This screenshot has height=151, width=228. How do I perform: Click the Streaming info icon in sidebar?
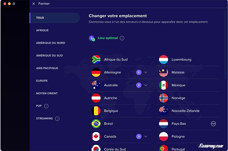click(57, 119)
